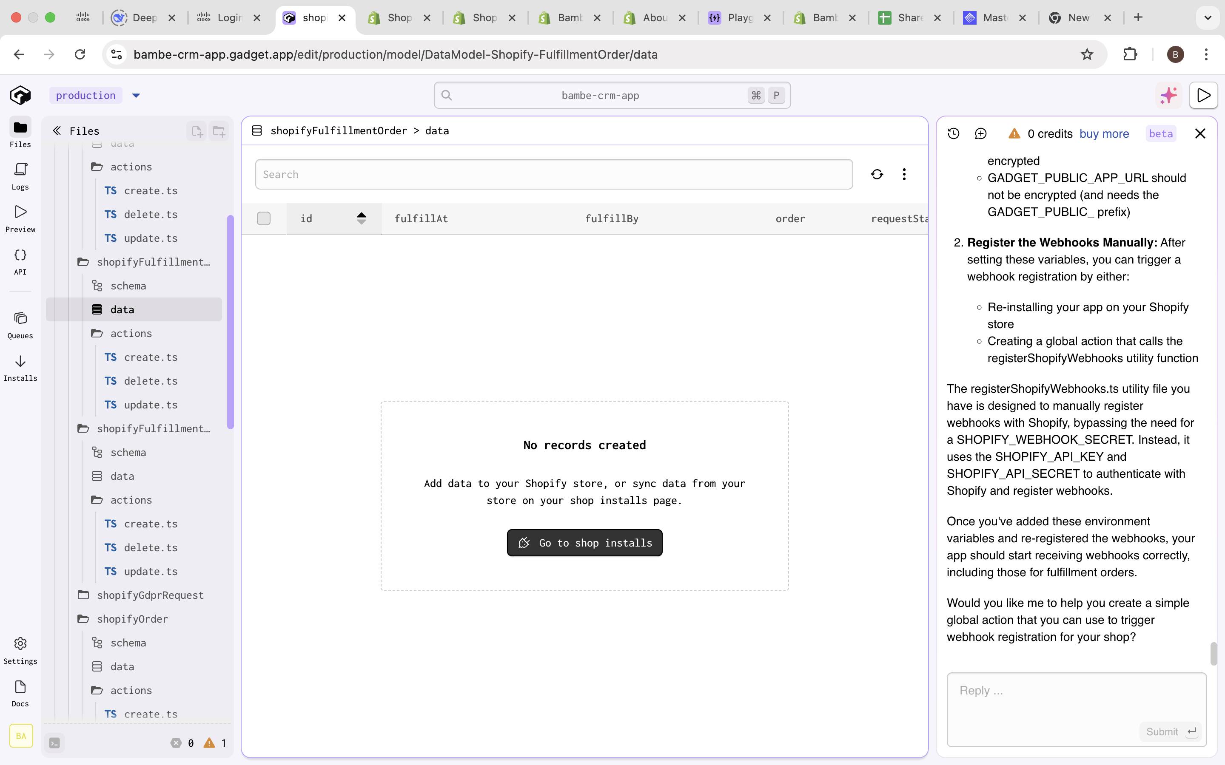Sort records by id column
Viewport: 1225px width, 765px height.
(361, 218)
